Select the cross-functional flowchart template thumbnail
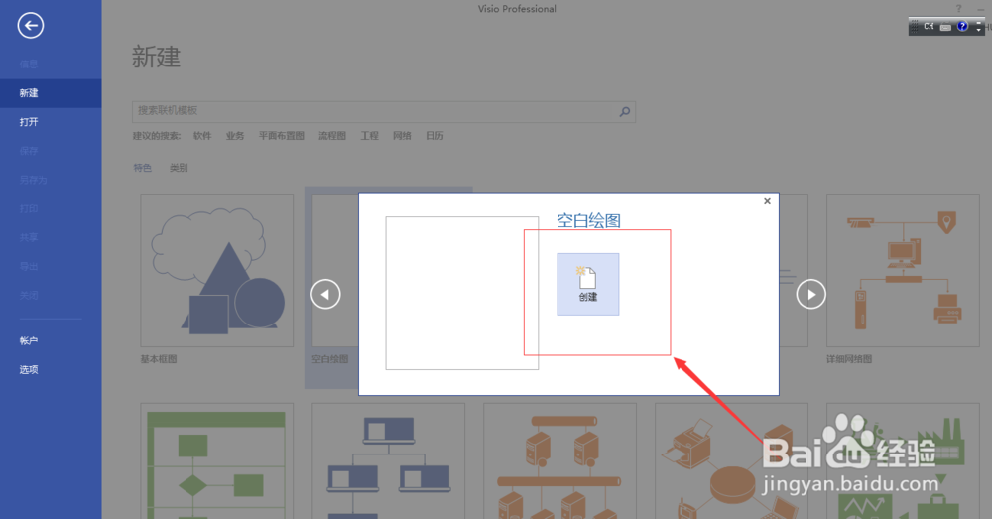The width and height of the screenshot is (992, 519). pos(217,461)
